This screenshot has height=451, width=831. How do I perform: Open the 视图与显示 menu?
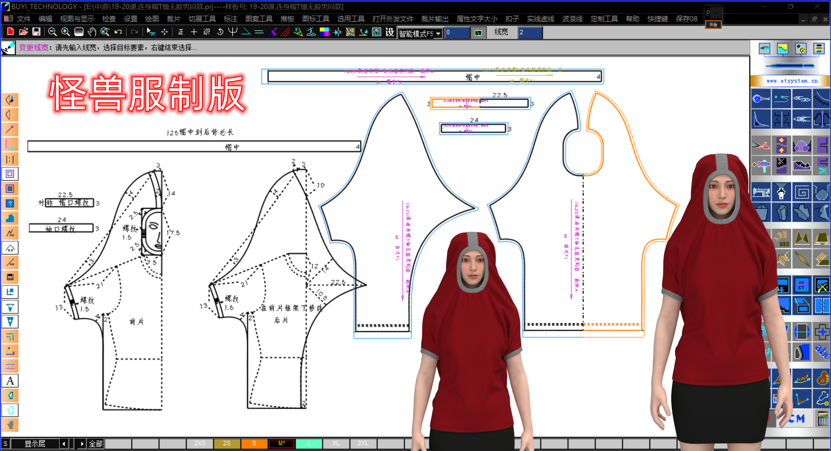tap(77, 19)
